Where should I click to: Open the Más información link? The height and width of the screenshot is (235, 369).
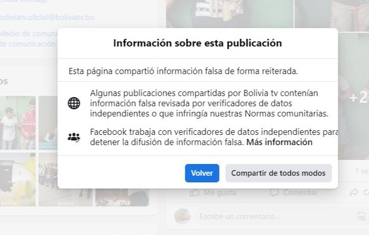(x=279, y=142)
